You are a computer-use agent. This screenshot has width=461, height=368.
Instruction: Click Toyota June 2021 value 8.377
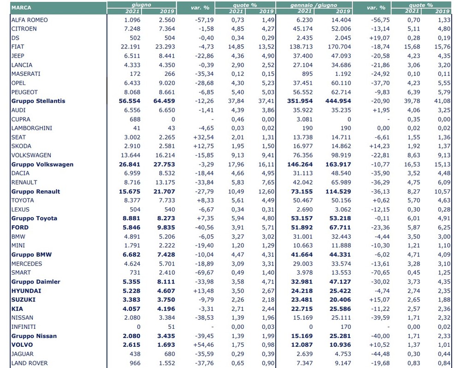(x=132, y=200)
